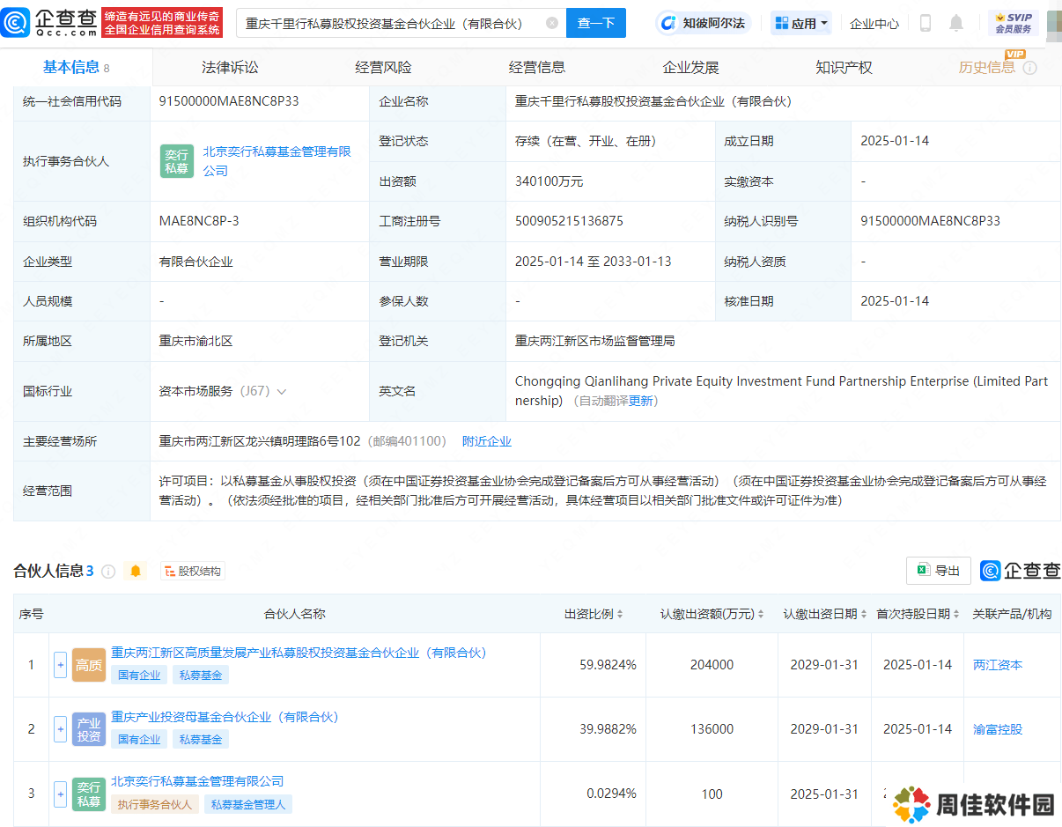Switch to the 法律诉讼 tab
This screenshot has height=827, width=1062.
[230, 67]
